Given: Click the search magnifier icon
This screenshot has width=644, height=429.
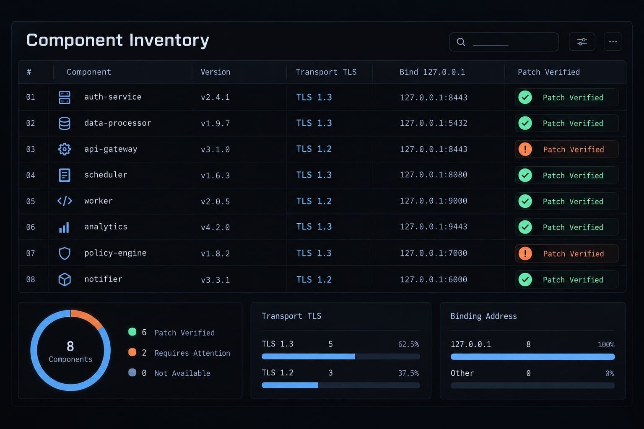Looking at the screenshot, I should coord(461,42).
